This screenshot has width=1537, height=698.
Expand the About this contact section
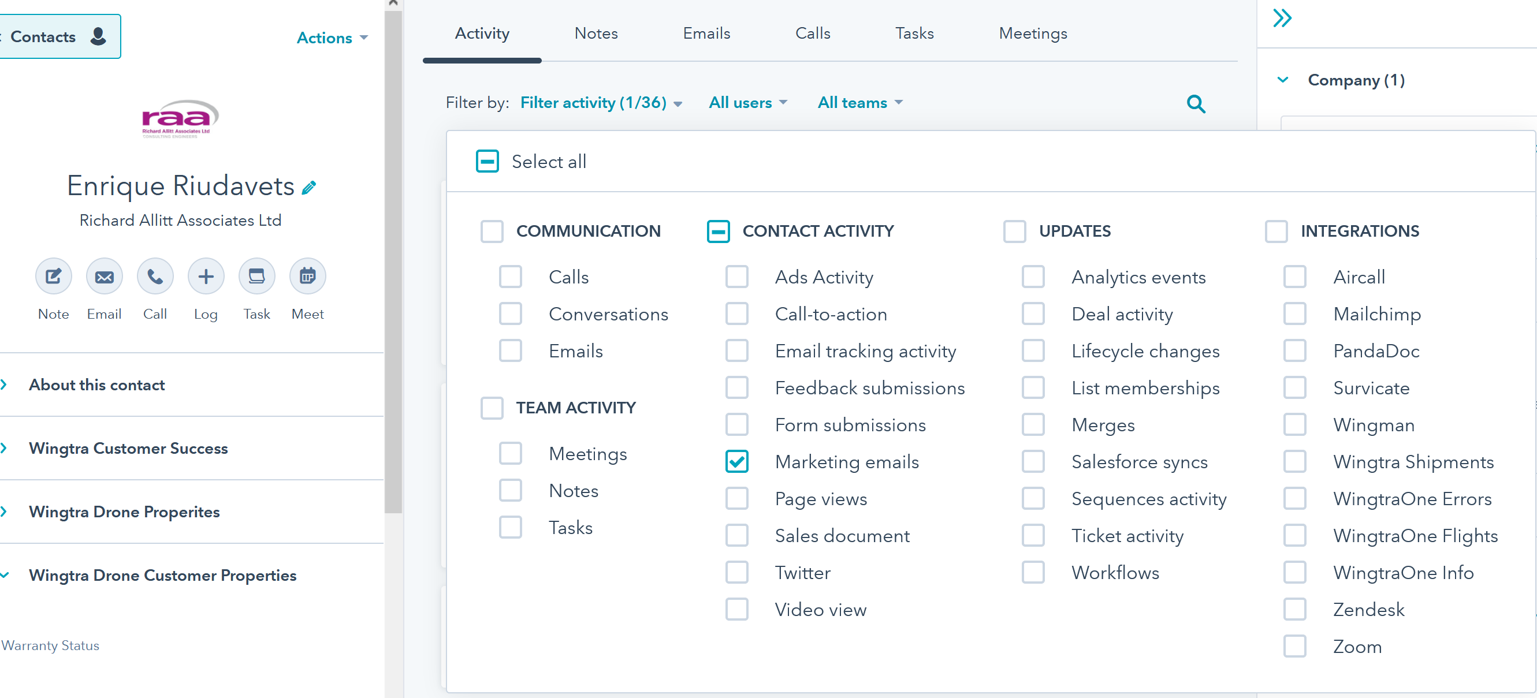[96, 385]
